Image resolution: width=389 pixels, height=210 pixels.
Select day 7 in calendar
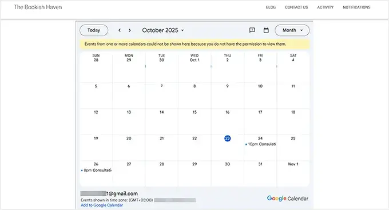coord(161,86)
